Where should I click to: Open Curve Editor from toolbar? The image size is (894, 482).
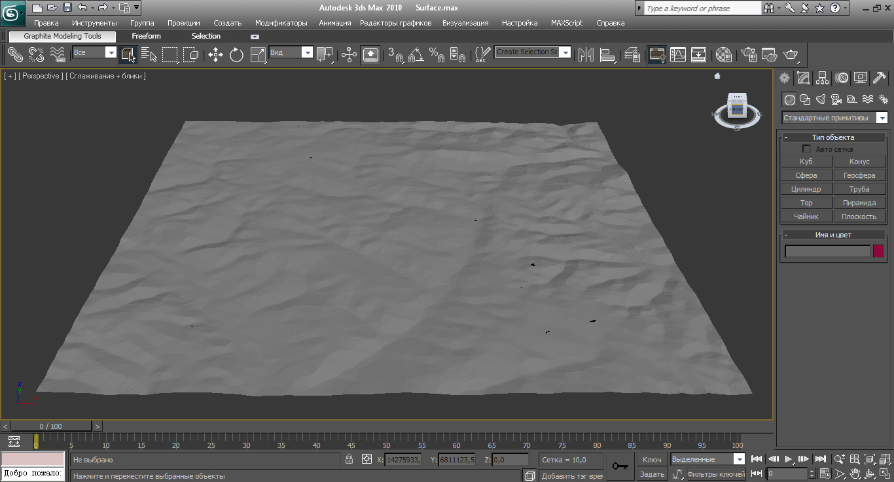click(677, 55)
